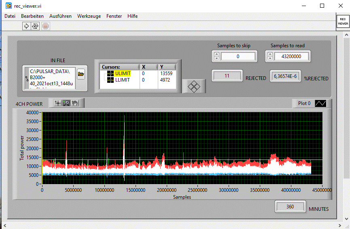Click the ULIMIT X value 0

[x=143, y=73]
